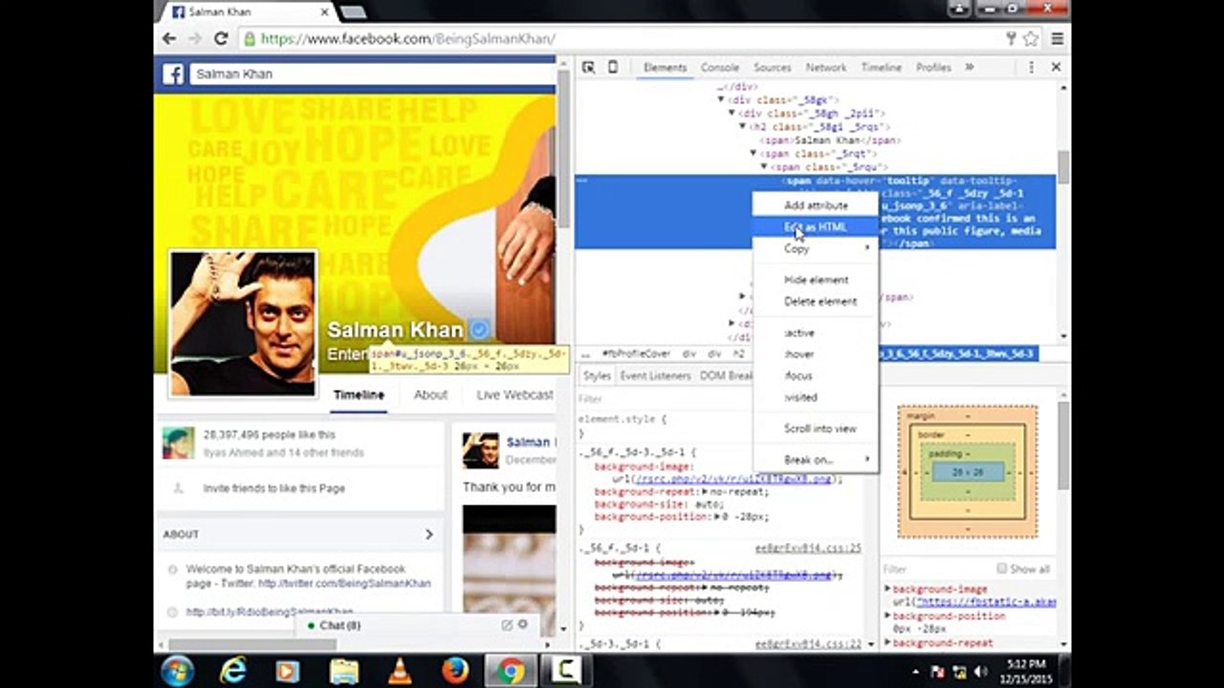Open the media player taskbar icon

pyautogui.click(x=287, y=671)
